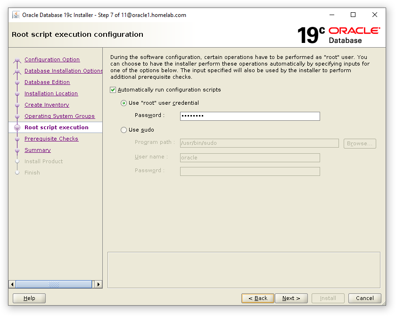Image resolution: width=396 pixels, height=316 pixels.
Task: Click the spool icon beside Root script execution
Action: pyautogui.click(x=17, y=127)
